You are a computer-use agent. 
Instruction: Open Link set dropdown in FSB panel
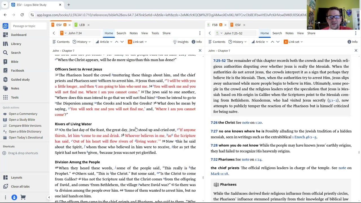293,42
